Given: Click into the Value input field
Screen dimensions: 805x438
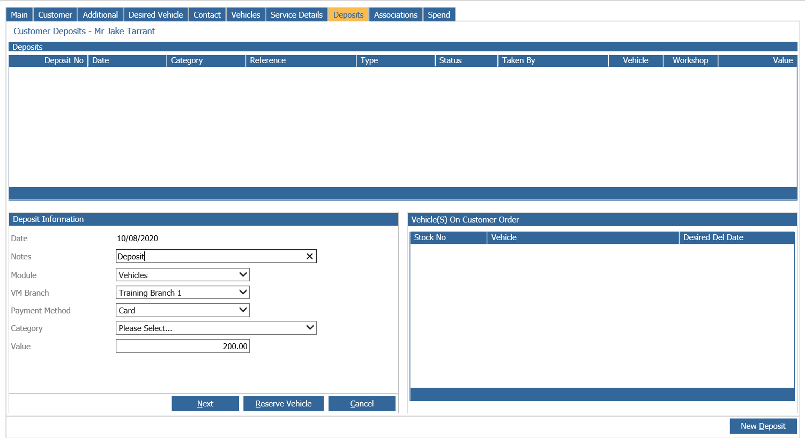Looking at the screenshot, I should tap(182, 347).
